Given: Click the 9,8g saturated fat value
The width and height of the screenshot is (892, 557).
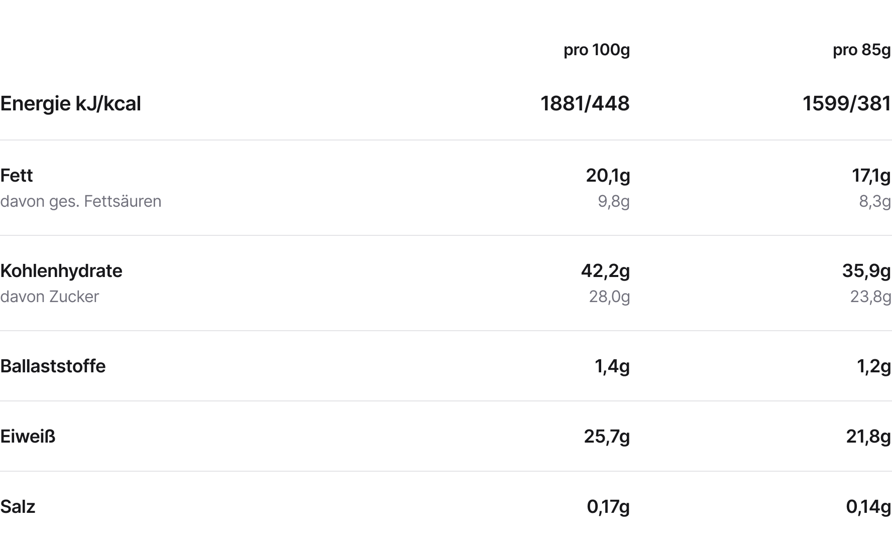Looking at the screenshot, I should click(613, 201).
